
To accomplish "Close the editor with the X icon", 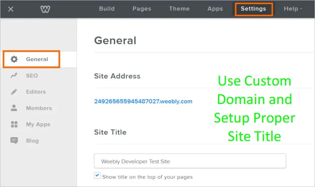I will pos(11,9).
